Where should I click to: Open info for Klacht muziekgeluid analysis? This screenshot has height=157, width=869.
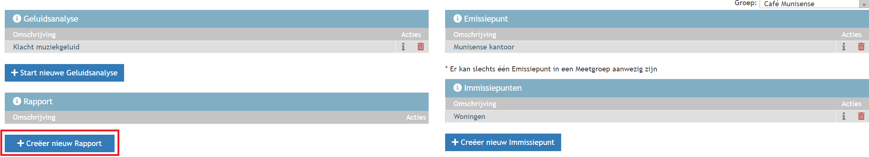pyautogui.click(x=403, y=47)
